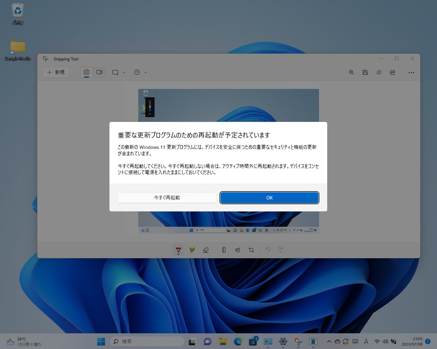Undo the last annotation
Viewport: 437px width, 349px height.
[268, 250]
